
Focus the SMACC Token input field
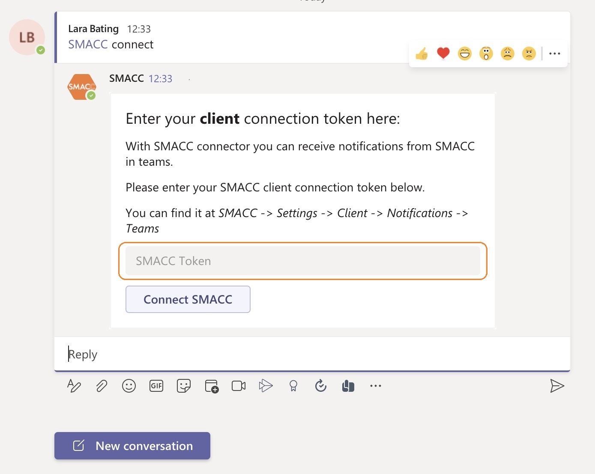point(303,261)
